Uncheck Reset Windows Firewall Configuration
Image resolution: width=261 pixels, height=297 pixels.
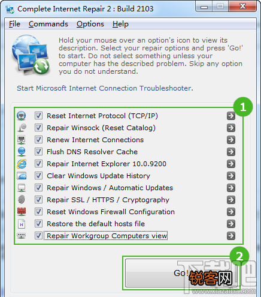tap(38, 212)
